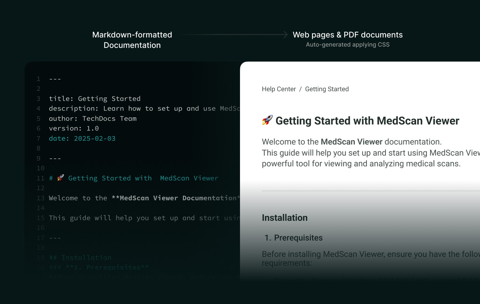Click the 'Markdown-formatted Documentation' label
Viewport: 480px width, 304px height.
[x=132, y=40]
